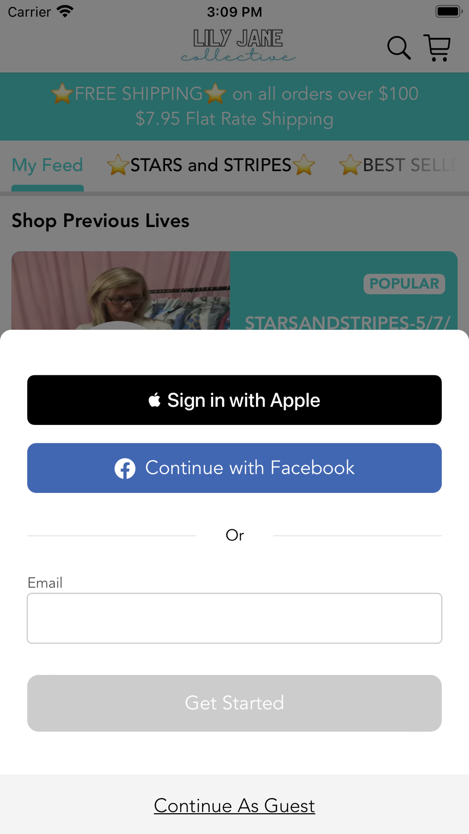Tap the Facebook logo icon

coord(125,468)
